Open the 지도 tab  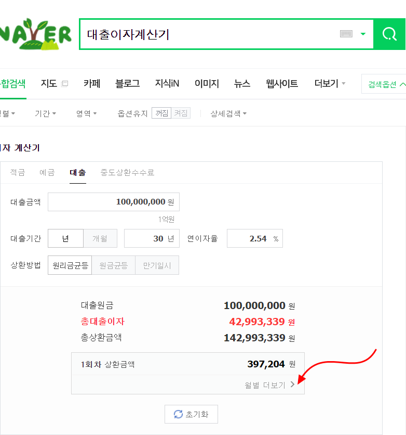coord(49,83)
